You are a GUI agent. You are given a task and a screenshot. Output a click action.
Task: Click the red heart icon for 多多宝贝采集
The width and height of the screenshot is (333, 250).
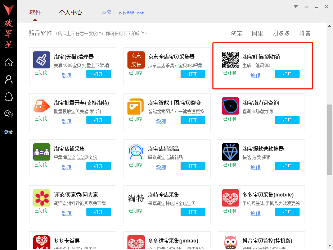pos(230,198)
